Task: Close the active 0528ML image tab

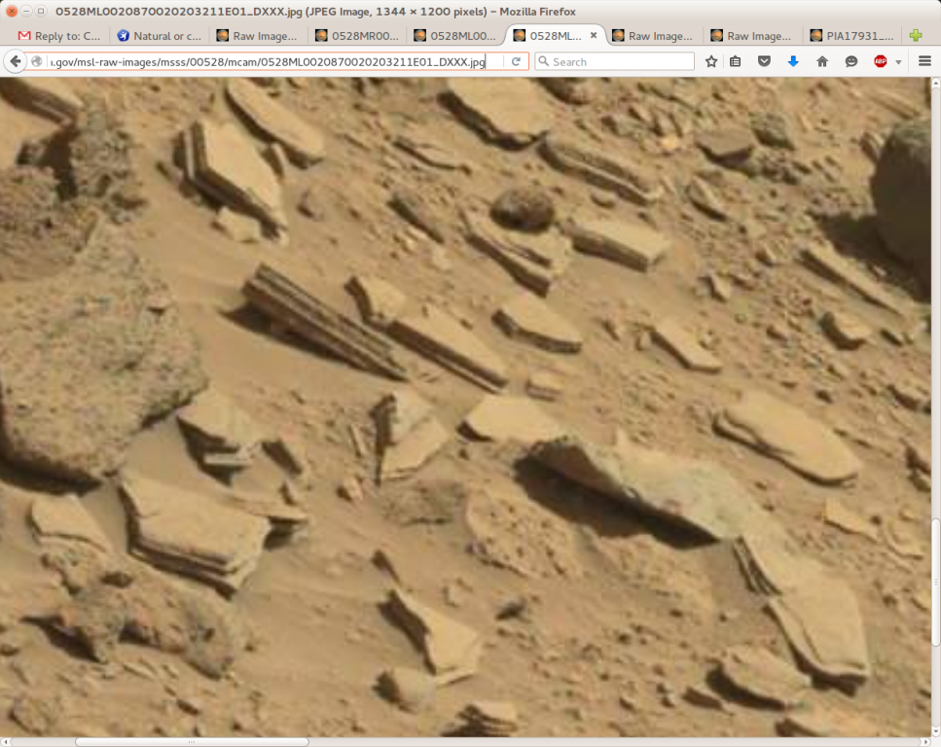Action: click(x=594, y=35)
